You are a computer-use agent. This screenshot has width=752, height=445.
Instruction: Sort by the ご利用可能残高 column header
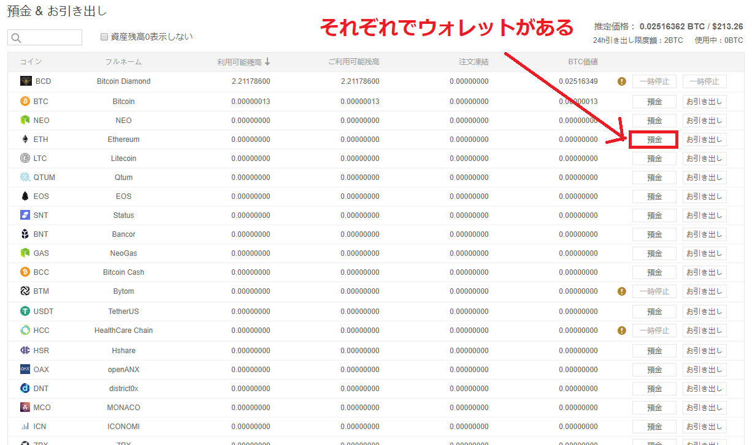coord(353,62)
